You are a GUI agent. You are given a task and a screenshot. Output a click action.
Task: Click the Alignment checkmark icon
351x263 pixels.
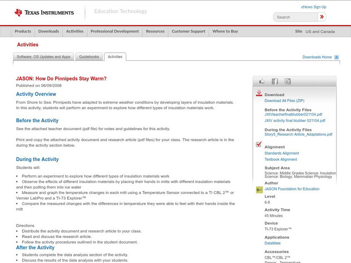click(x=259, y=144)
